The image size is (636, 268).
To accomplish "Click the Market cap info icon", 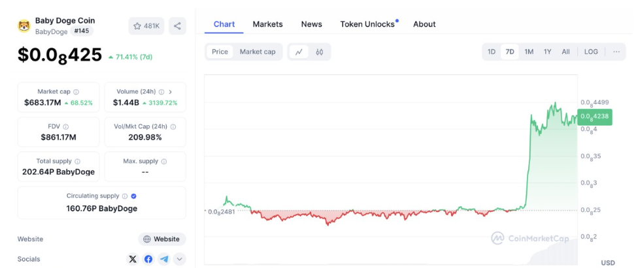I will coord(76,92).
